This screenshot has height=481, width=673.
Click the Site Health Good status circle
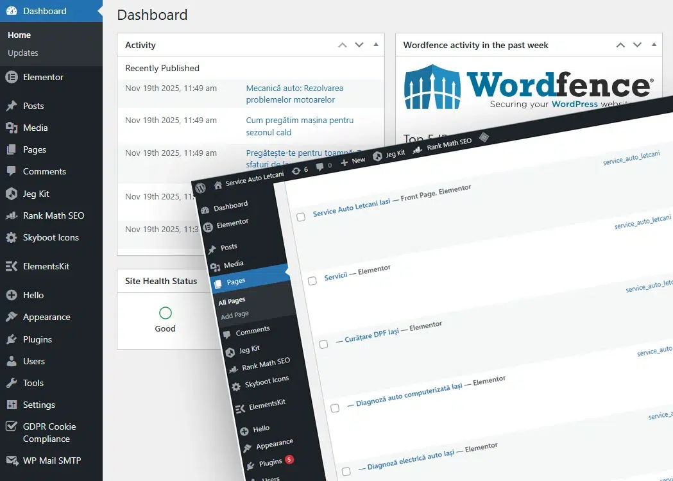tap(166, 313)
